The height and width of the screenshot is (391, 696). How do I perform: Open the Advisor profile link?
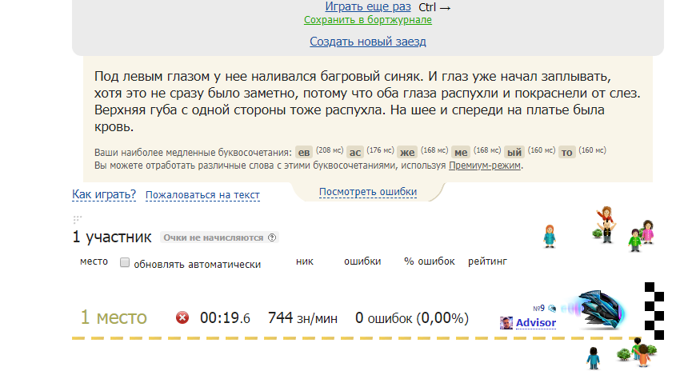coord(536,323)
